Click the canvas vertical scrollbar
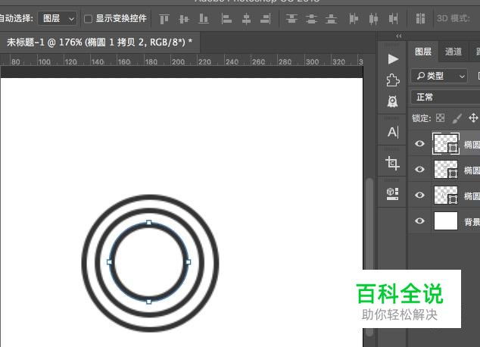 (369, 258)
